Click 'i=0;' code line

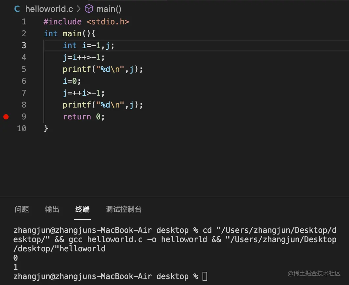pos(72,81)
